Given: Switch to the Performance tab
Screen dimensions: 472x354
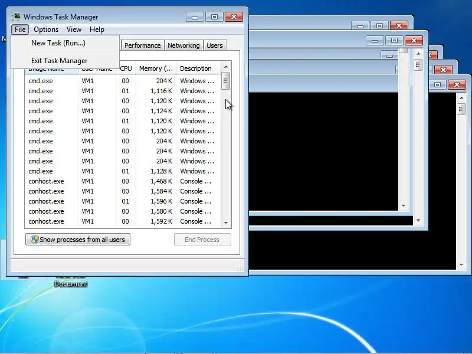Looking at the screenshot, I should pos(142,45).
